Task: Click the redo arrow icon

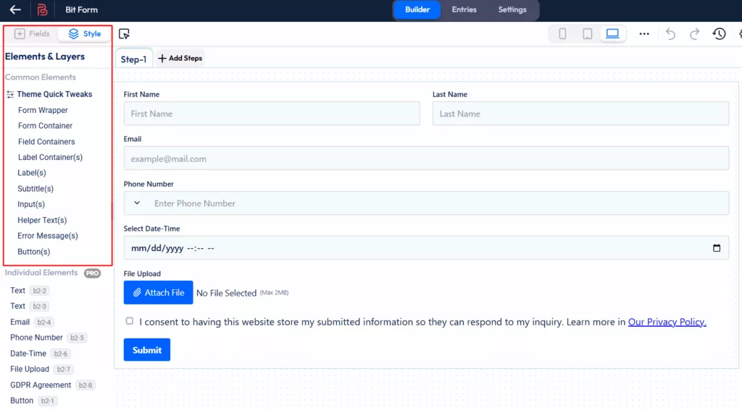Action: coord(694,34)
